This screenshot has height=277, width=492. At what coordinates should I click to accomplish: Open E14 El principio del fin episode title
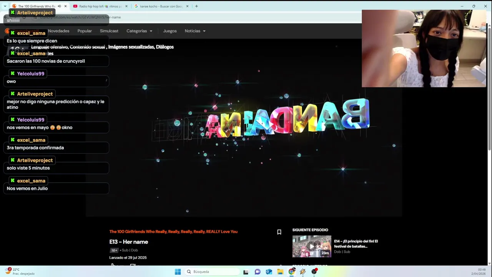coord(356,244)
